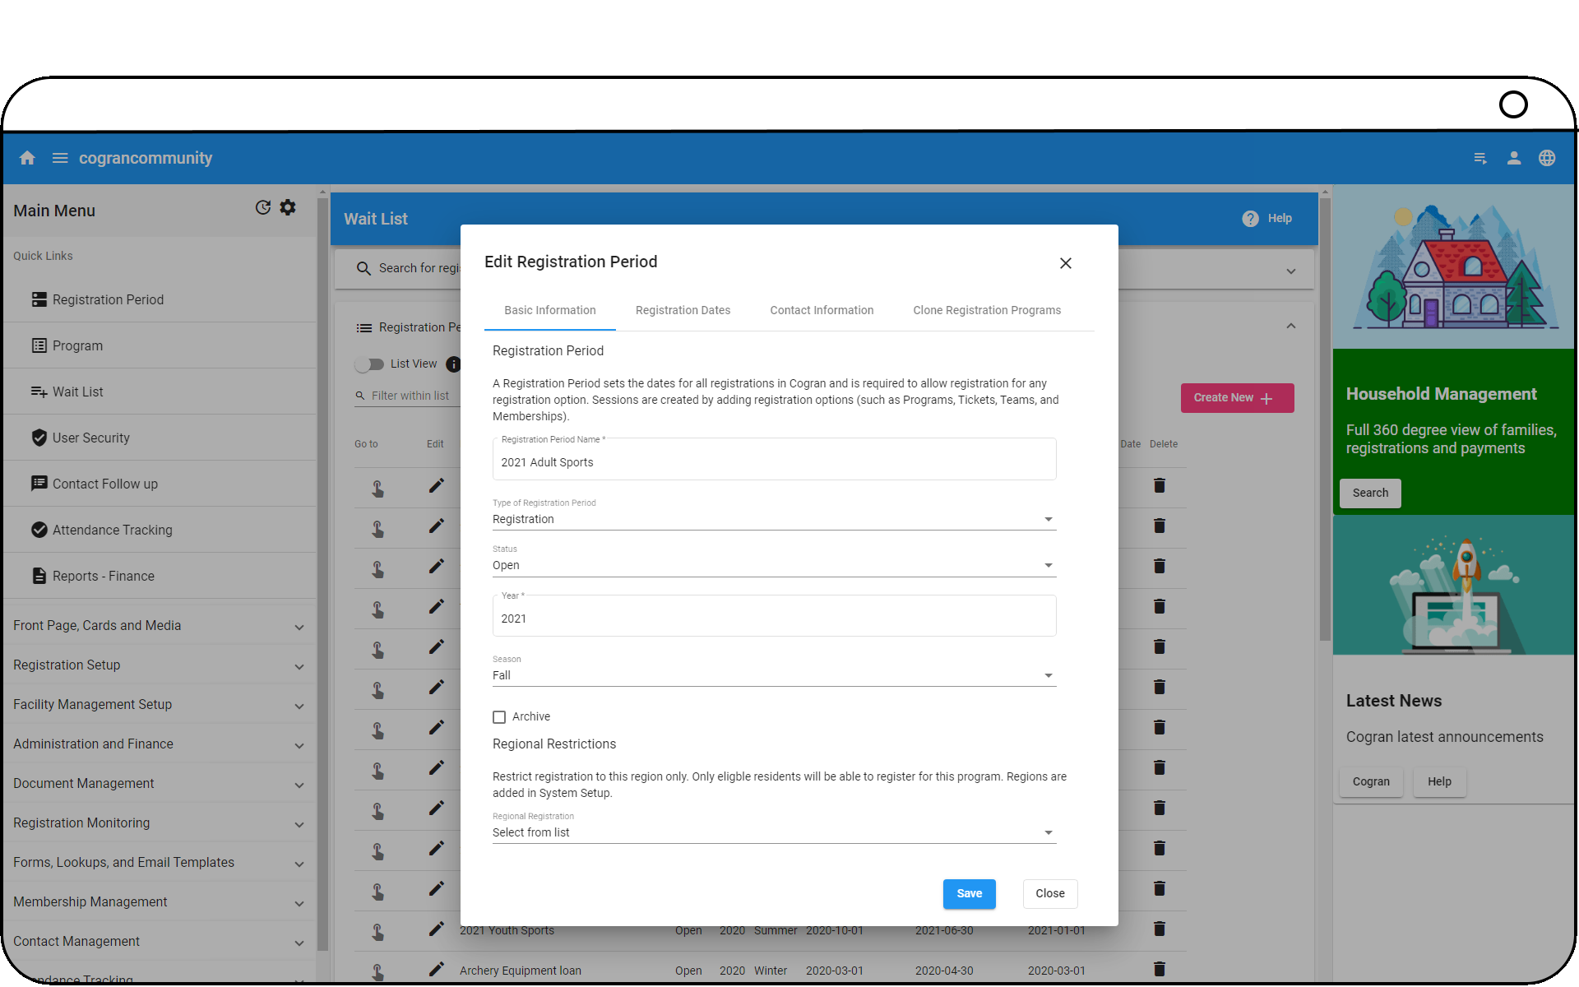Click the Registration Period sidebar icon

pyautogui.click(x=39, y=298)
